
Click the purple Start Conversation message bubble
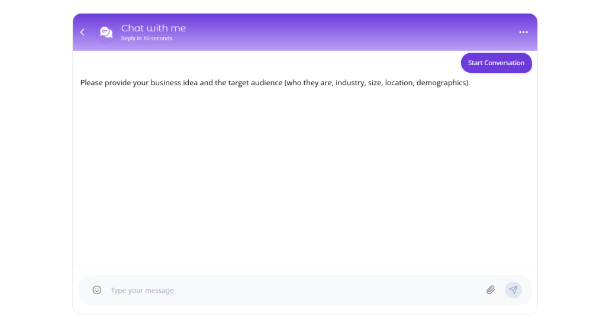click(496, 63)
